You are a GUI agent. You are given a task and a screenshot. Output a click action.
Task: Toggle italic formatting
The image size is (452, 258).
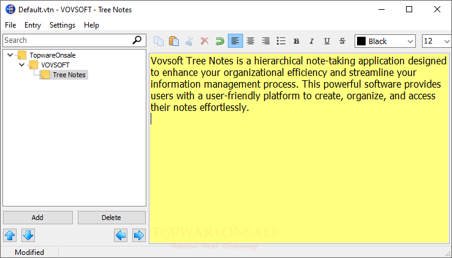312,41
